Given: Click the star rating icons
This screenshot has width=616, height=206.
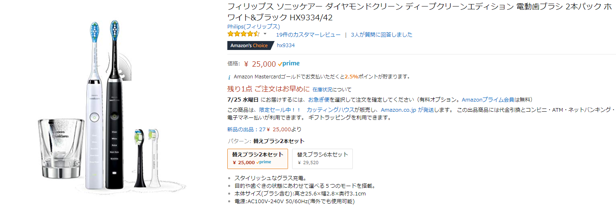Looking at the screenshot, I should pos(243,34).
